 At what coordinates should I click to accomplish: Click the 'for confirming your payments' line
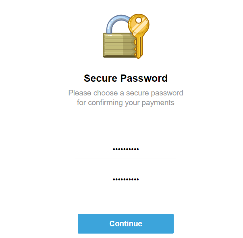(126, 103)
